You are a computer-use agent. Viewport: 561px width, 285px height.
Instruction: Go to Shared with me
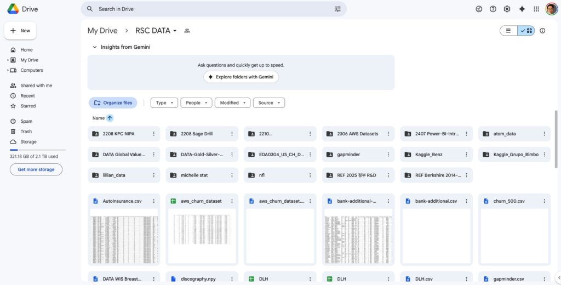(x=36, y=86)
